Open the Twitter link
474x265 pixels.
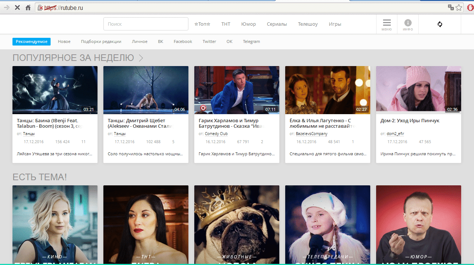pos(209,41)
